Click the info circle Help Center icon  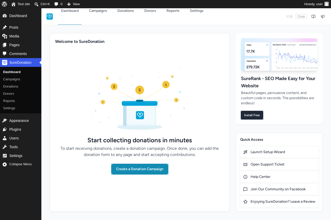click(245, 177)
